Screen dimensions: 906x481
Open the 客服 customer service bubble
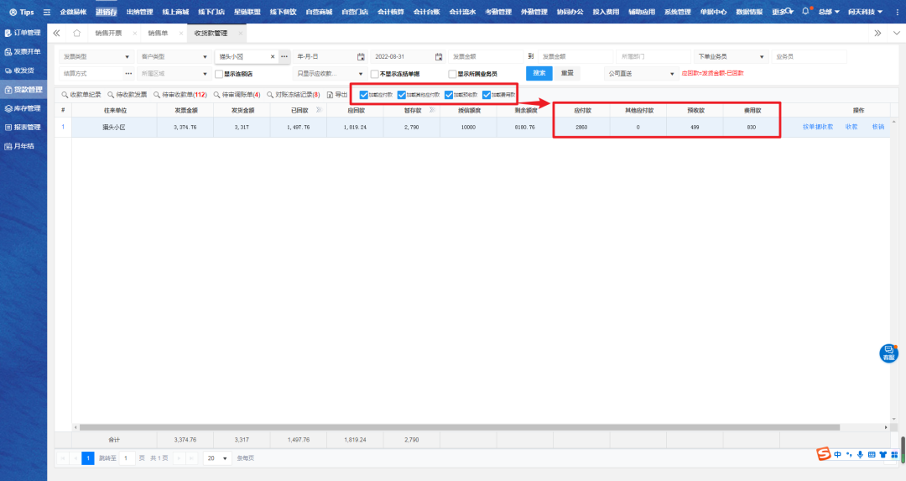(888, 353)
